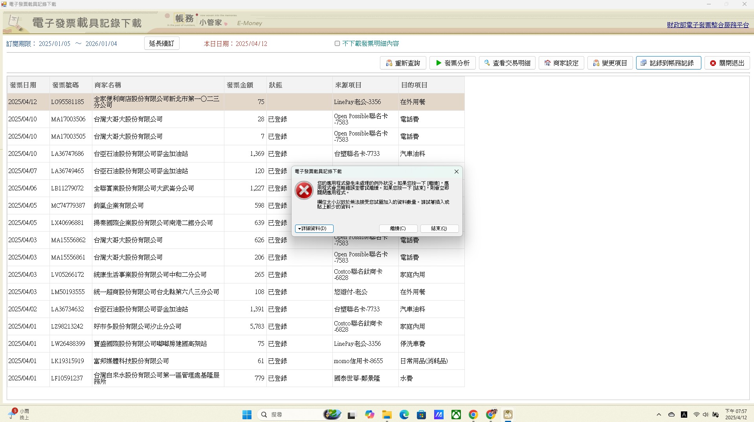Click the input method A indicator
The width and height of the screenshot is (754, 422).
(684, 415)
